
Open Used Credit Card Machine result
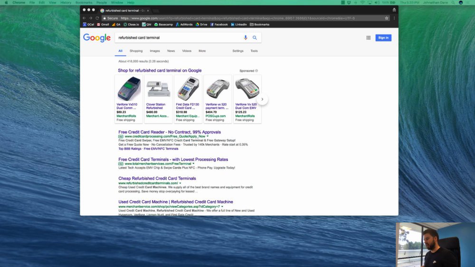176,202
